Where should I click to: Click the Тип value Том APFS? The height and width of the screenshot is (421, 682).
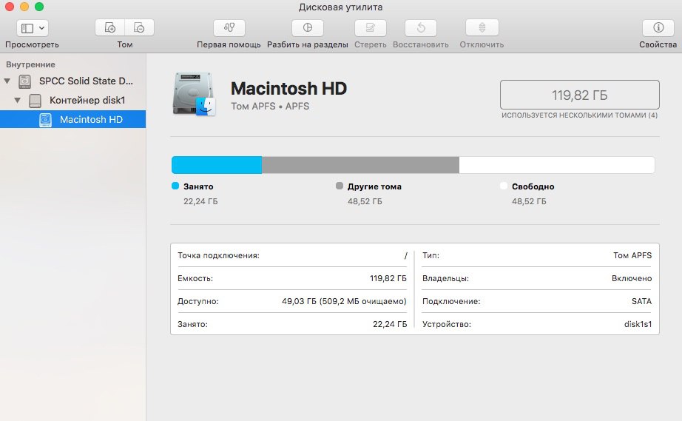tap(632, 255)
